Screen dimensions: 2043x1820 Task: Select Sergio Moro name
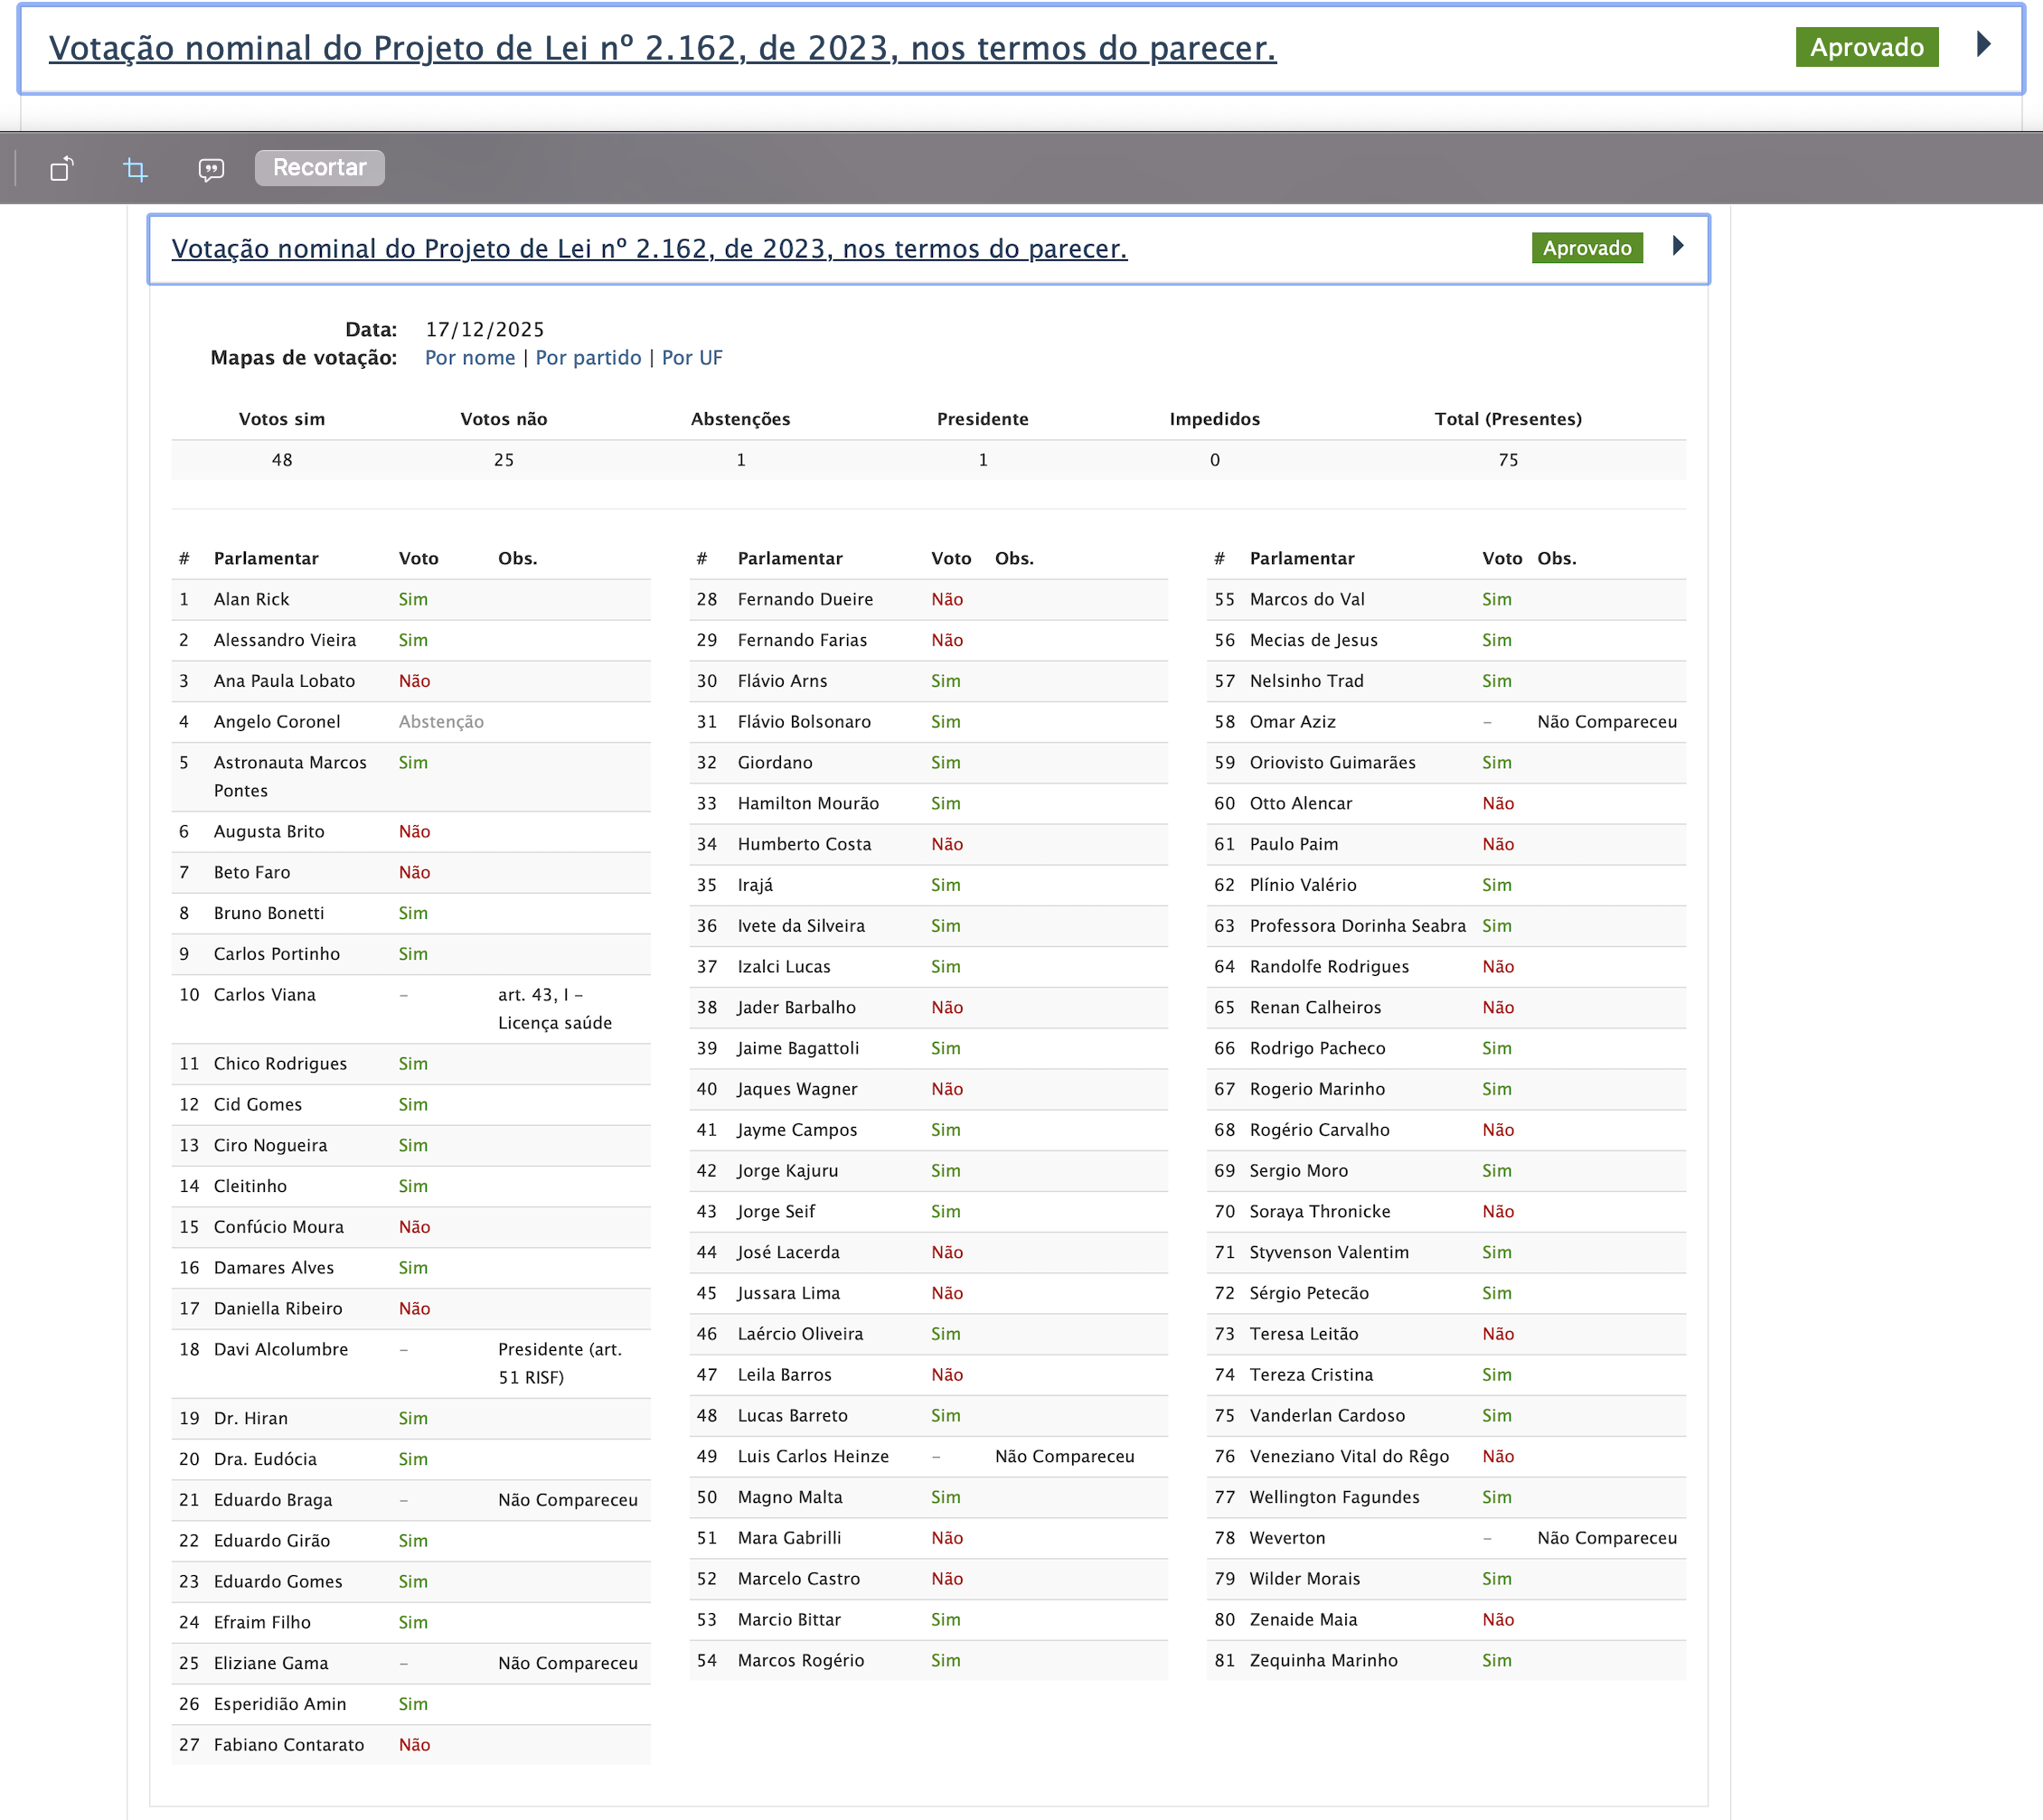[x=1299, y=1171]
